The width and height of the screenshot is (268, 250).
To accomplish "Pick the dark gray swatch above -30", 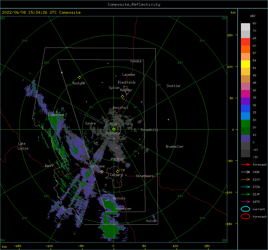I will 245,153.
